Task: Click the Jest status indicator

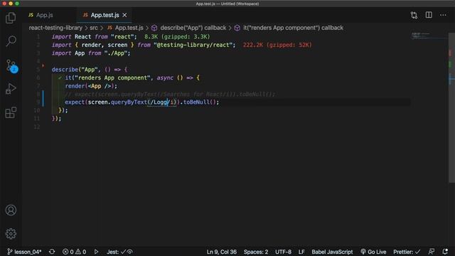Action: tap(119, 252)
